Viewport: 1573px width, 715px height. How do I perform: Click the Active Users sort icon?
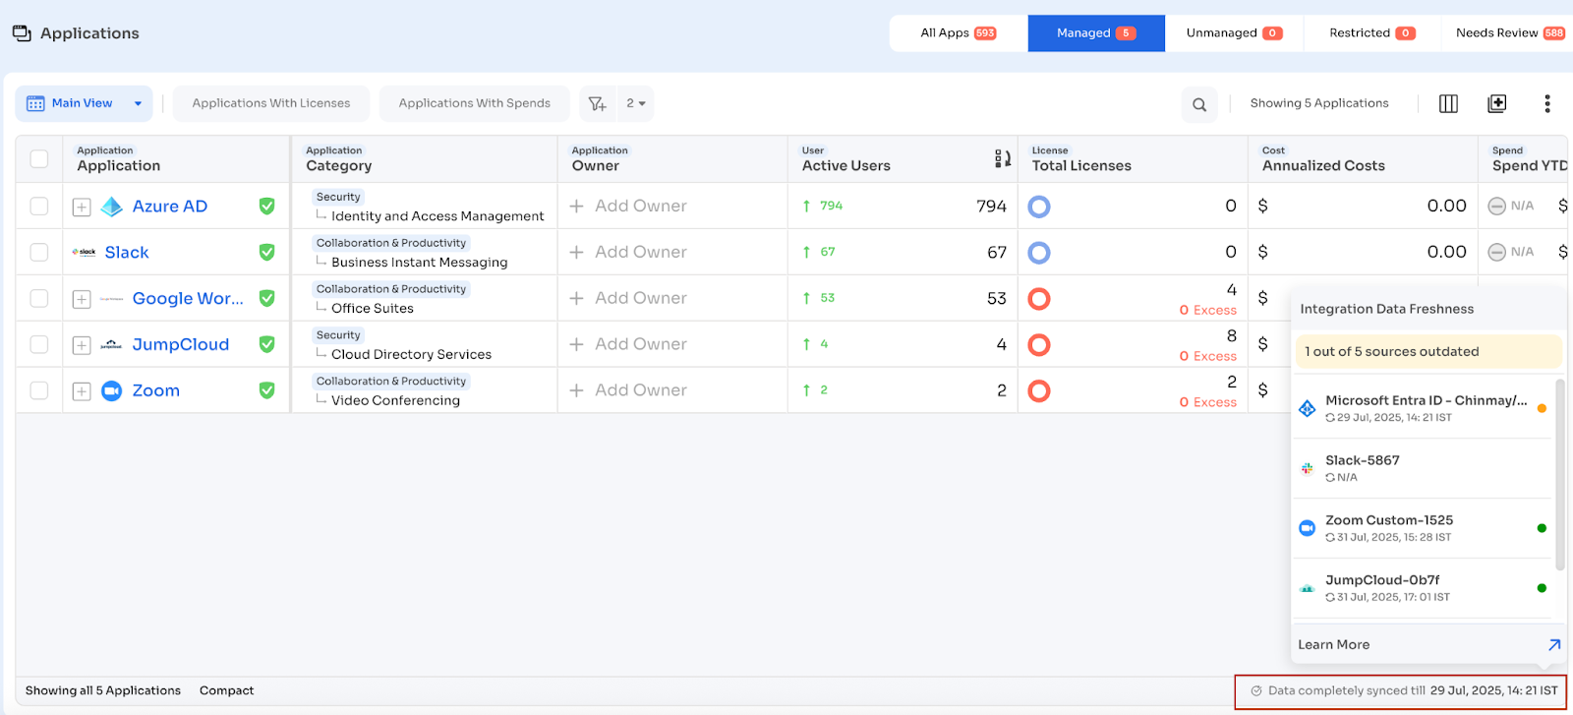point(1002,158)
